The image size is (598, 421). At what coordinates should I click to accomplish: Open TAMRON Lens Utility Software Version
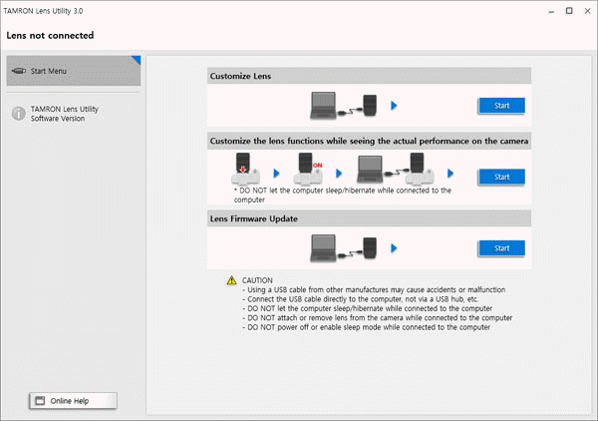click(64, 114)
